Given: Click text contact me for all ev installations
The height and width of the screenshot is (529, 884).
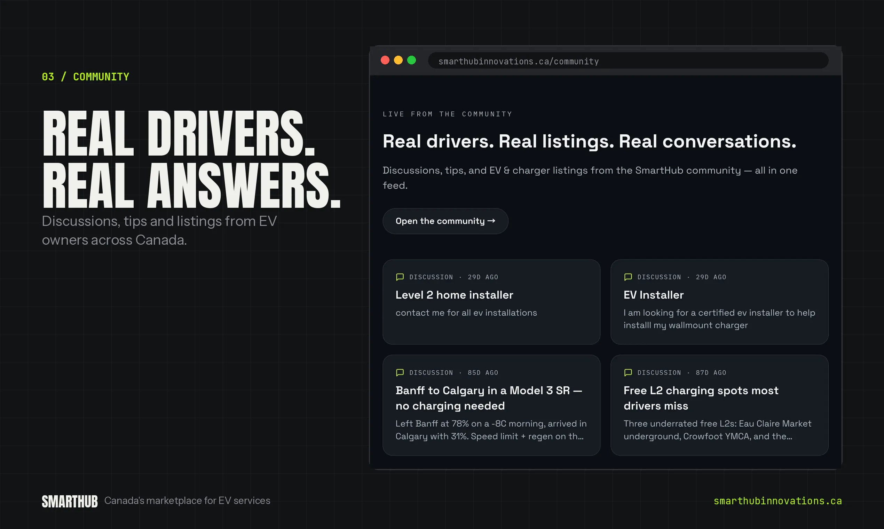Looking at the screenshot, I should [x=466, y=313].
